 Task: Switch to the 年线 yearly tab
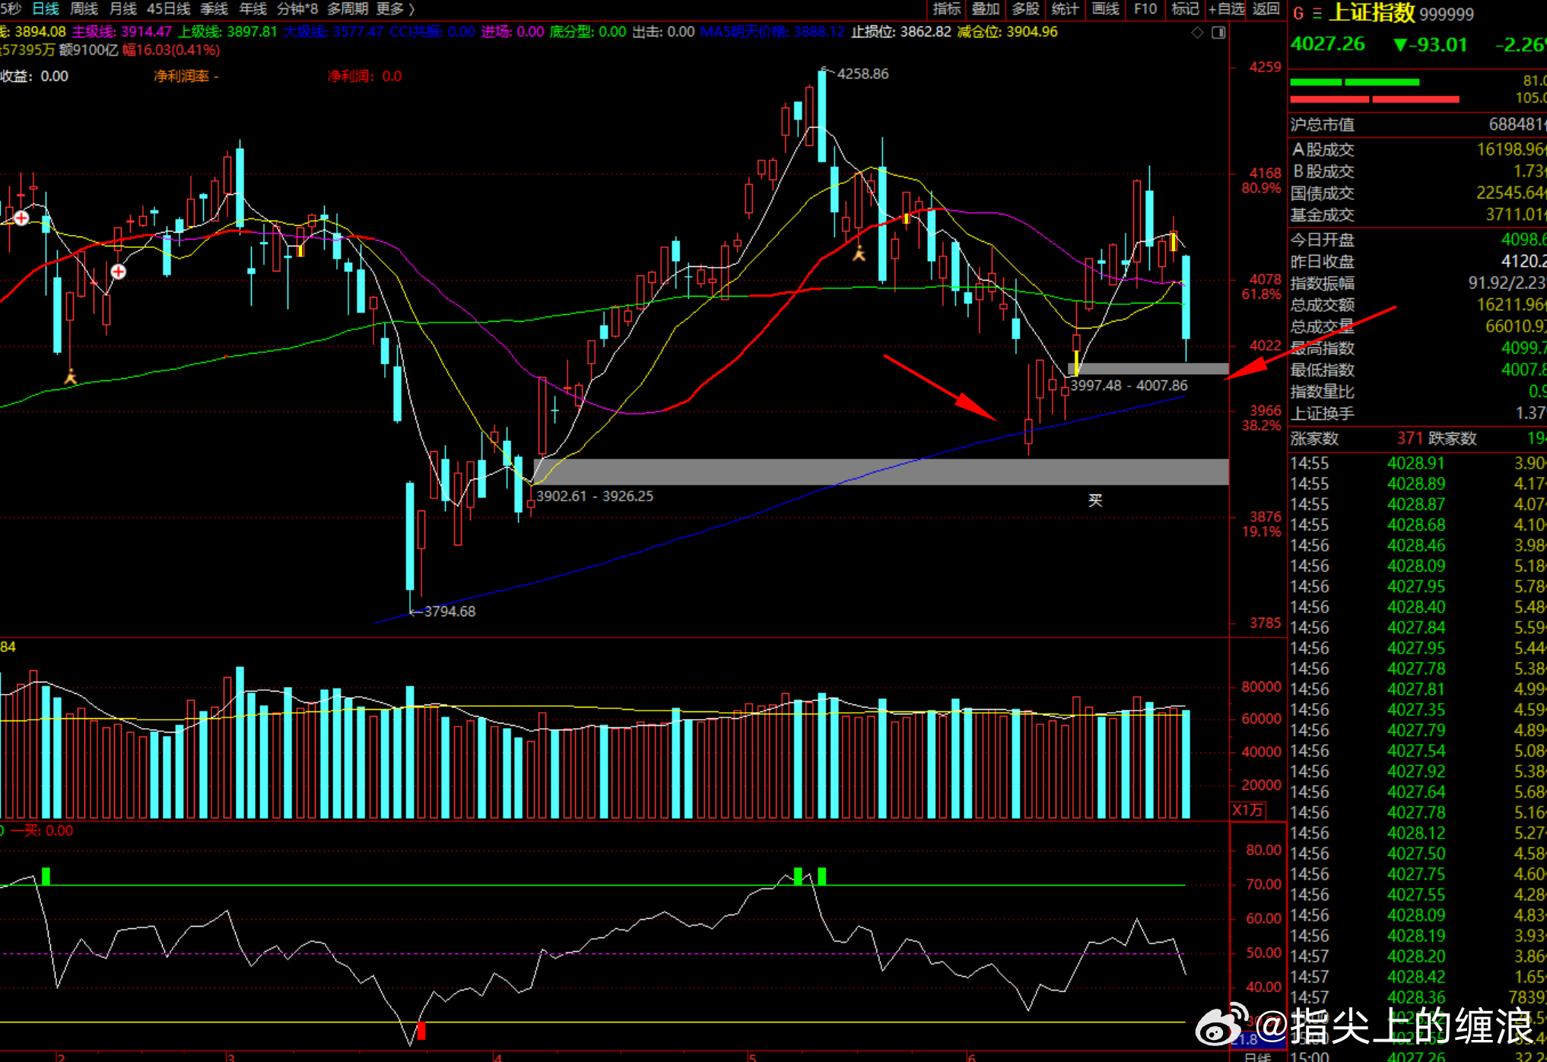[x=253, y=8]
